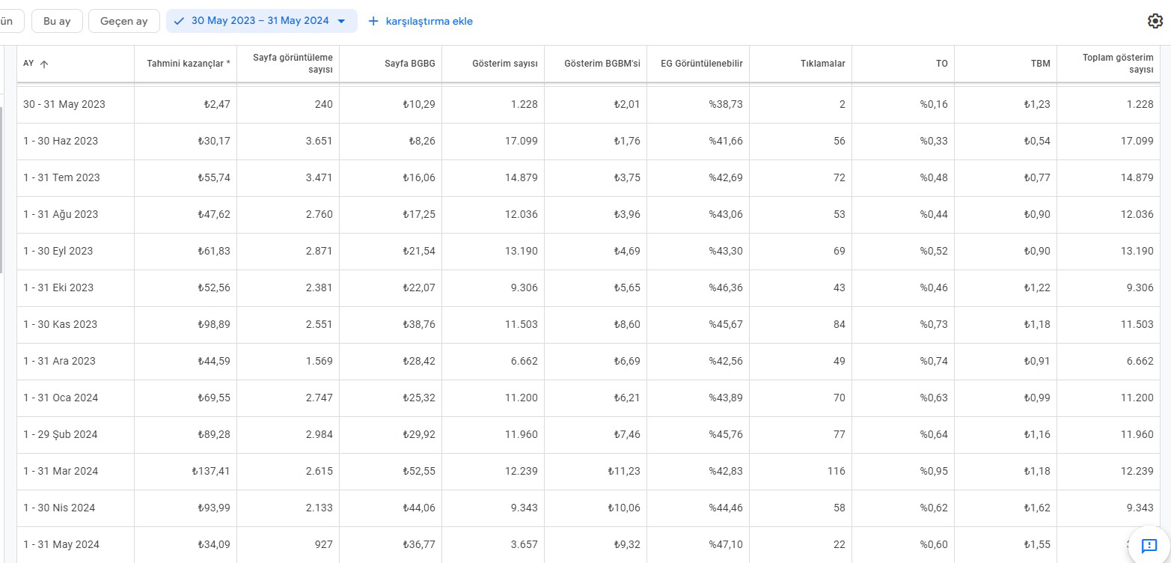Click karşılaştırma ekle link
Viewport: 1171px width, 563px height.
(x=429, y=21)
